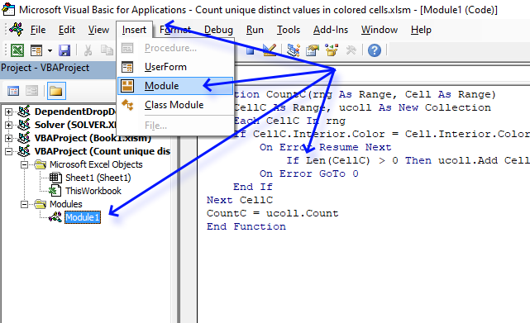The width and height of the screenshot is (530, 323).
Task: Select ThisWorkbook in project tree
Action: [93, 191]
